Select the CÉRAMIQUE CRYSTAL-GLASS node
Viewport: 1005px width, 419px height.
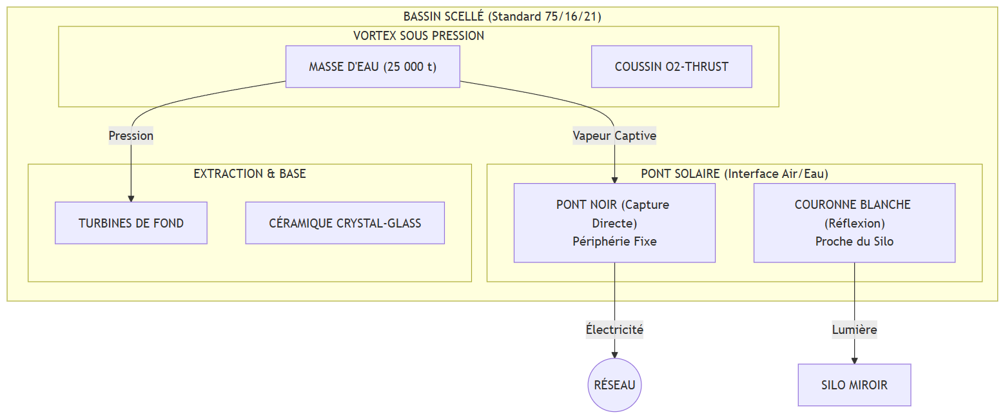pos(345,223)
